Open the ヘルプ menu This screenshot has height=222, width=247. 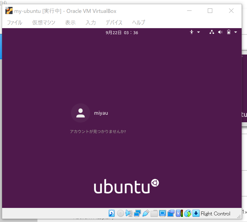138,22
